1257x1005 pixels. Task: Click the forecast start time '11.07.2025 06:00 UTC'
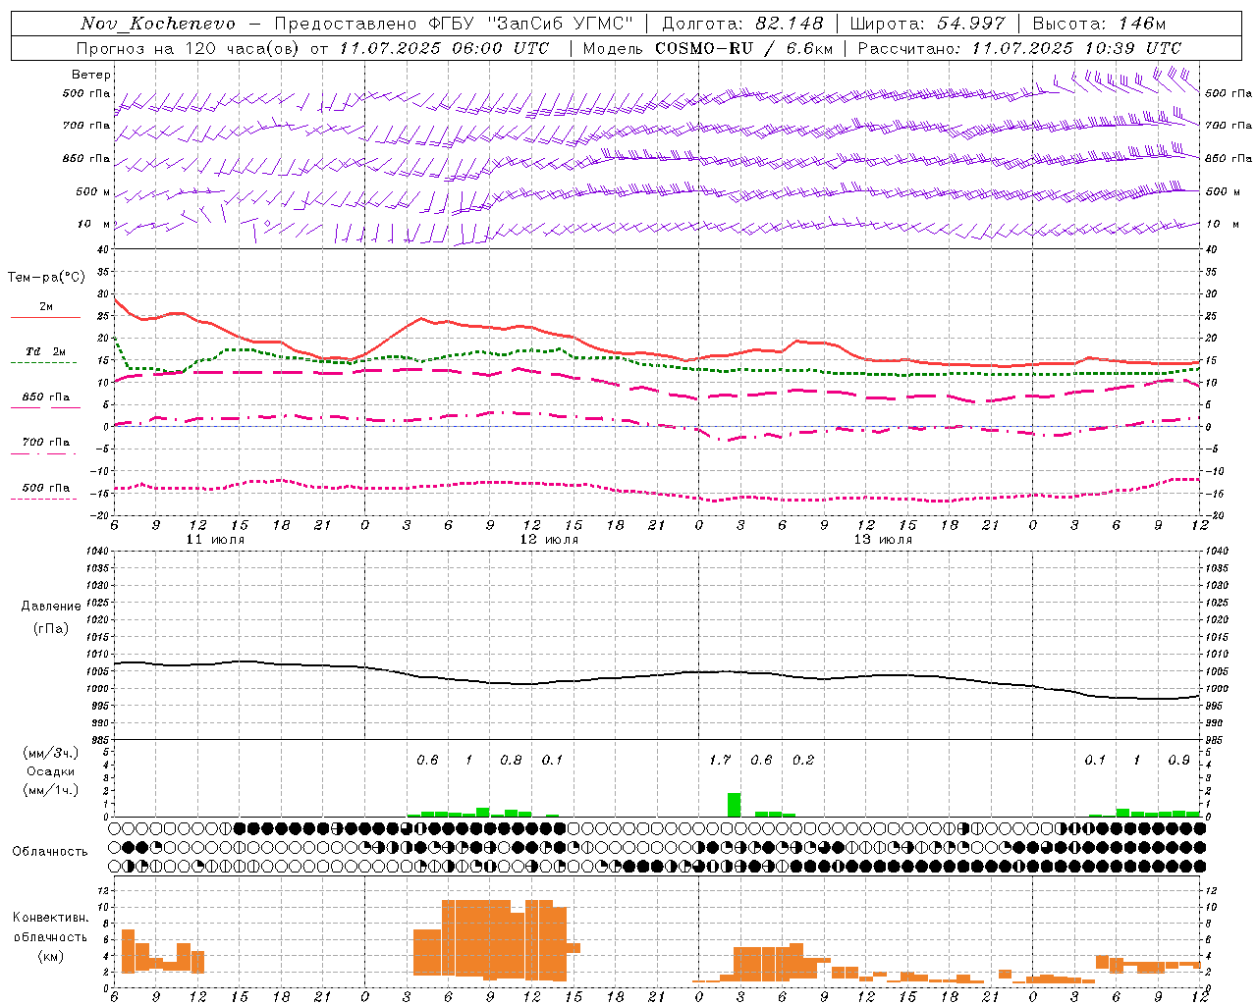pos(444,48)
